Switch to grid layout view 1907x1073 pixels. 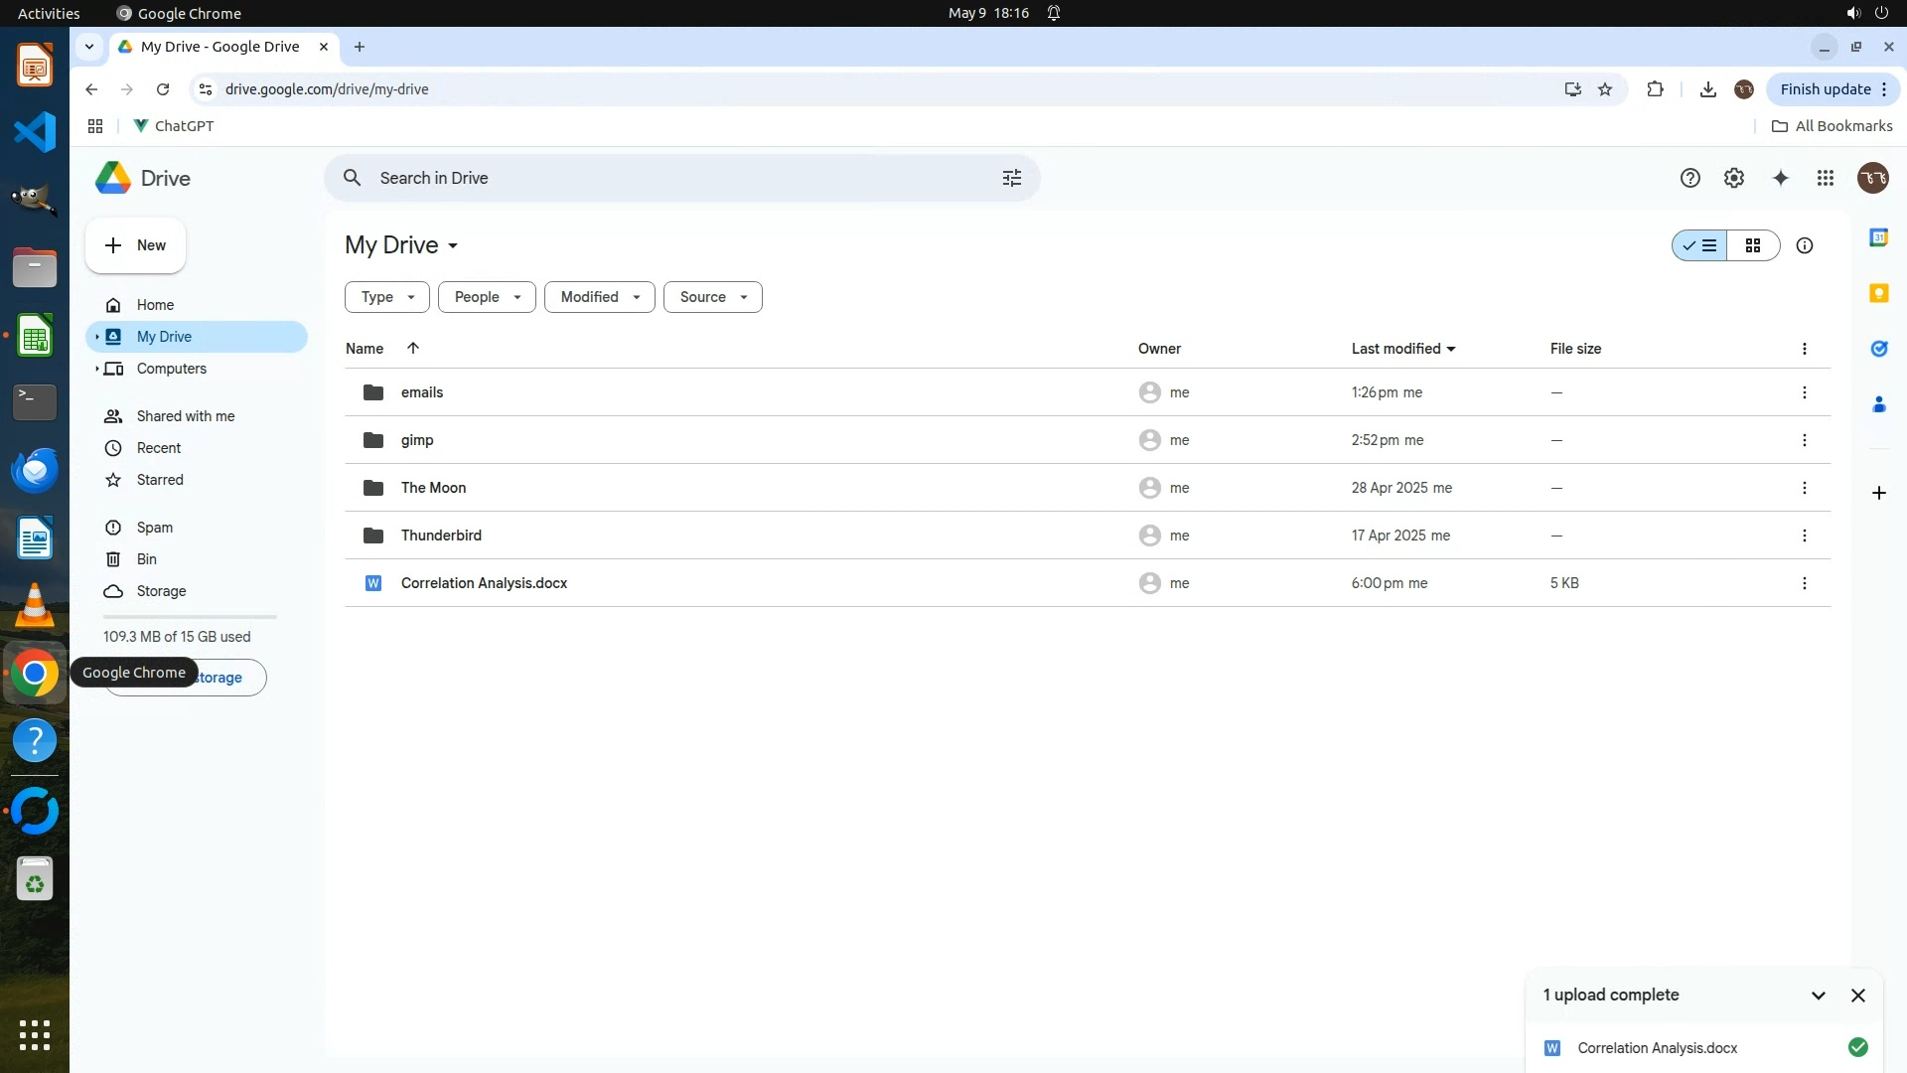coord(1753,245)
